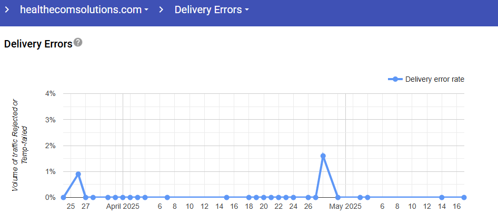This screenshot has height=222, width=498.
Task: Click the 4% y-axis label
Action: [x=51, y=94]
